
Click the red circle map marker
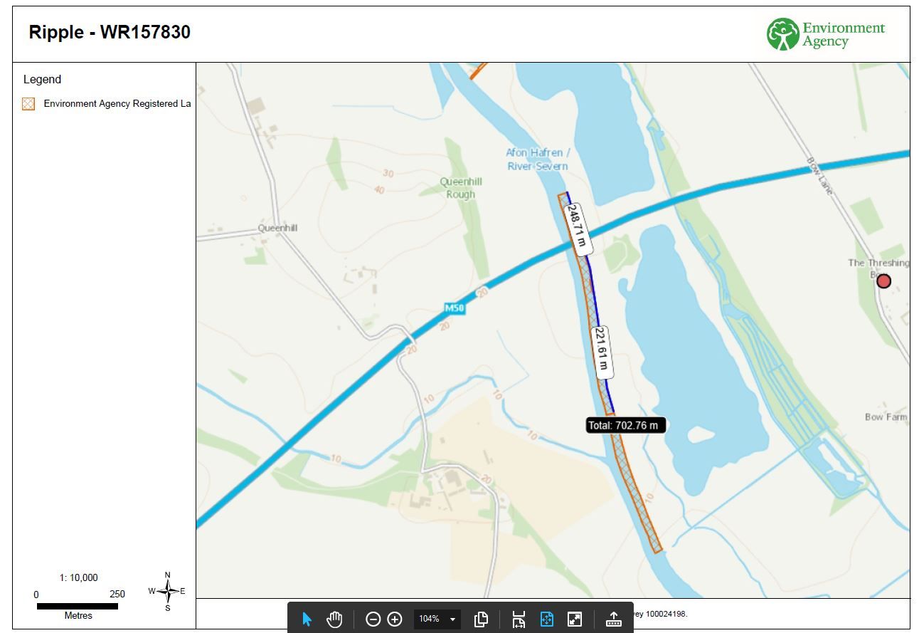point(883,281)
